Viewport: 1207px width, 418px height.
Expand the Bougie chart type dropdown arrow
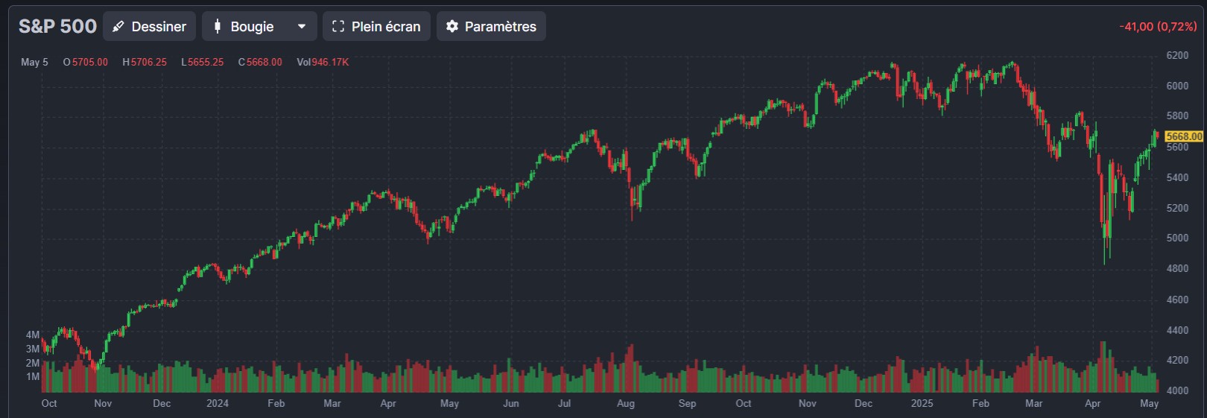coord(302,27)
